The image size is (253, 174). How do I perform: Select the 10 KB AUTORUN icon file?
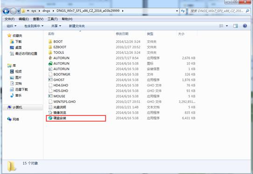click(50, 64)
